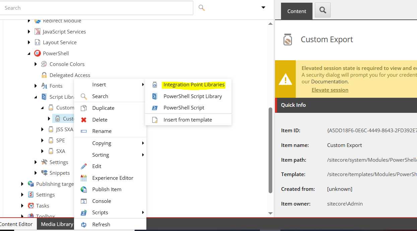
Task: Select the Delegated Access tree item
Action: (x=70, y=75)
